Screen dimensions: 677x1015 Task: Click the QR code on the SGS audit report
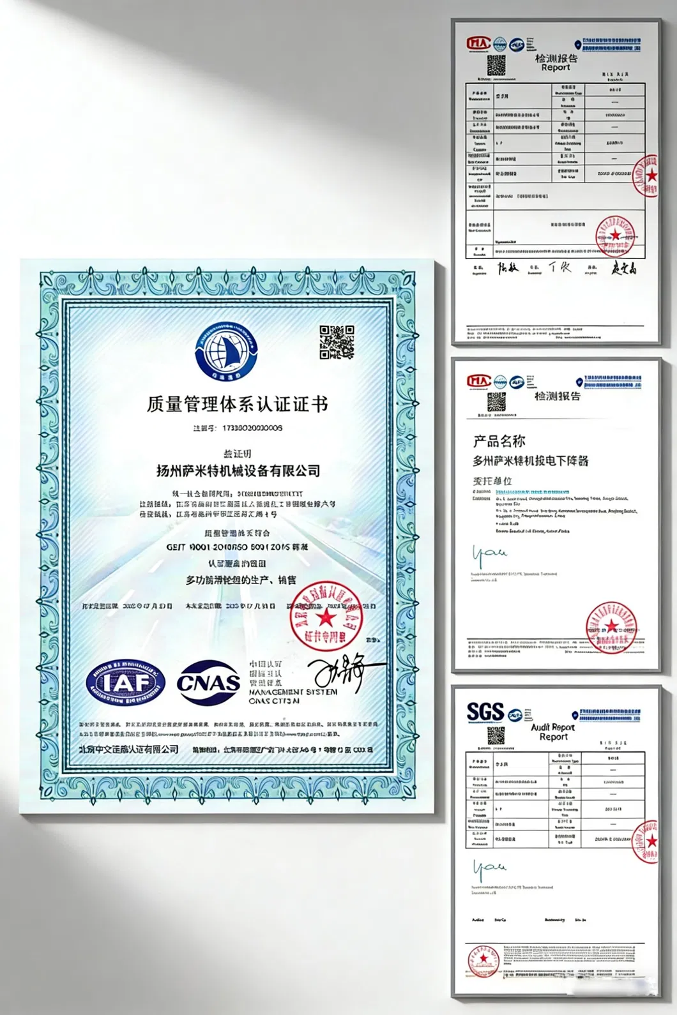pos(496,735)
